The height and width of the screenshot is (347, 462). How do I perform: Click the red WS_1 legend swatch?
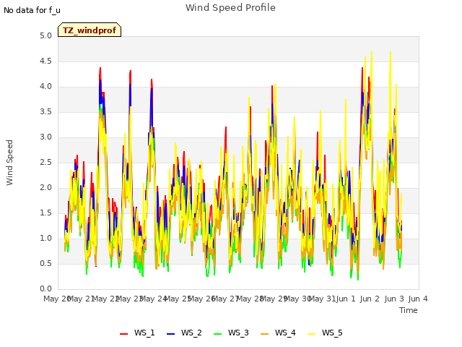123,333
